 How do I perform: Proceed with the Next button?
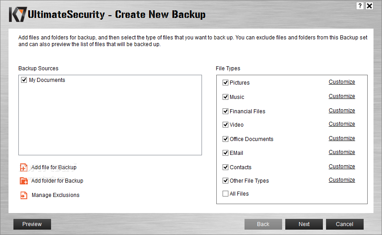coord(304,224)
